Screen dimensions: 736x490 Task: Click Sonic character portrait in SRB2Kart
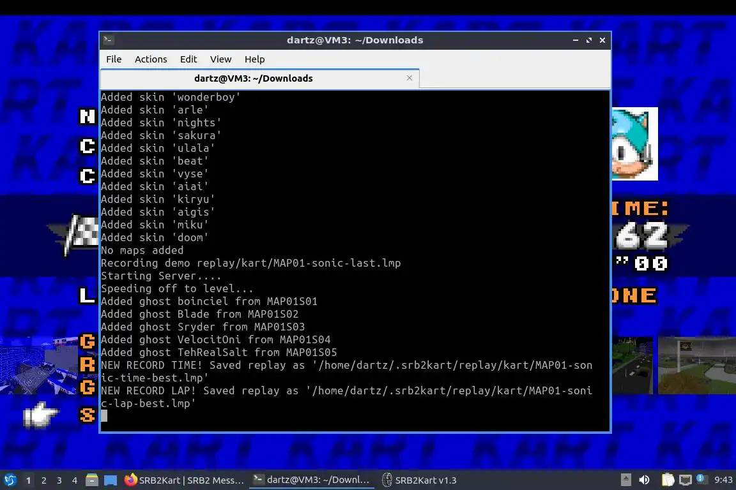[634, 144]
